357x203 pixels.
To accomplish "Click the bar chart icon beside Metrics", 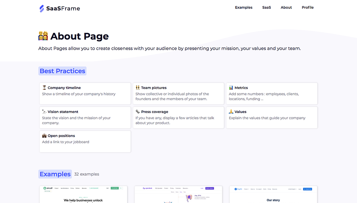I will pyautogui.click(x=231, y=88).
